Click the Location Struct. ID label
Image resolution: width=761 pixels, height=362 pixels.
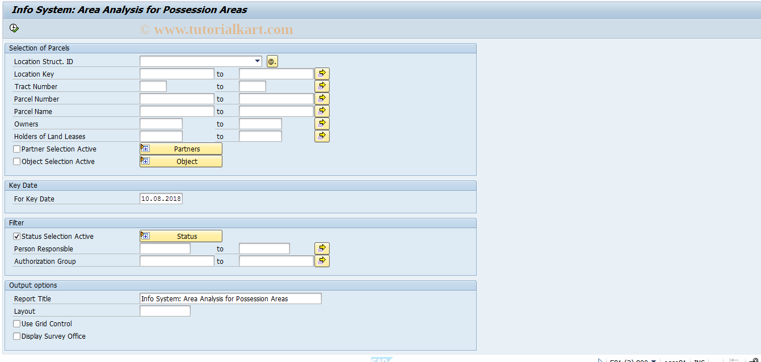tap(44, 62)
